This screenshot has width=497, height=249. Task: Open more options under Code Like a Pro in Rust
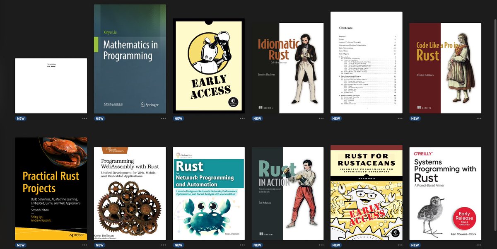pos(479,118)
